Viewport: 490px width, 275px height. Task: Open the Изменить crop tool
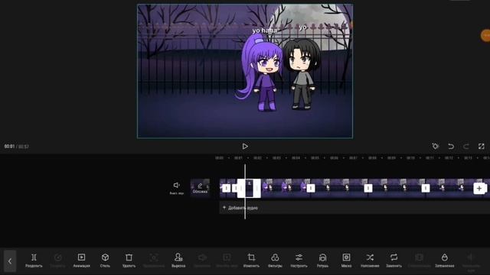pos(251,260)
